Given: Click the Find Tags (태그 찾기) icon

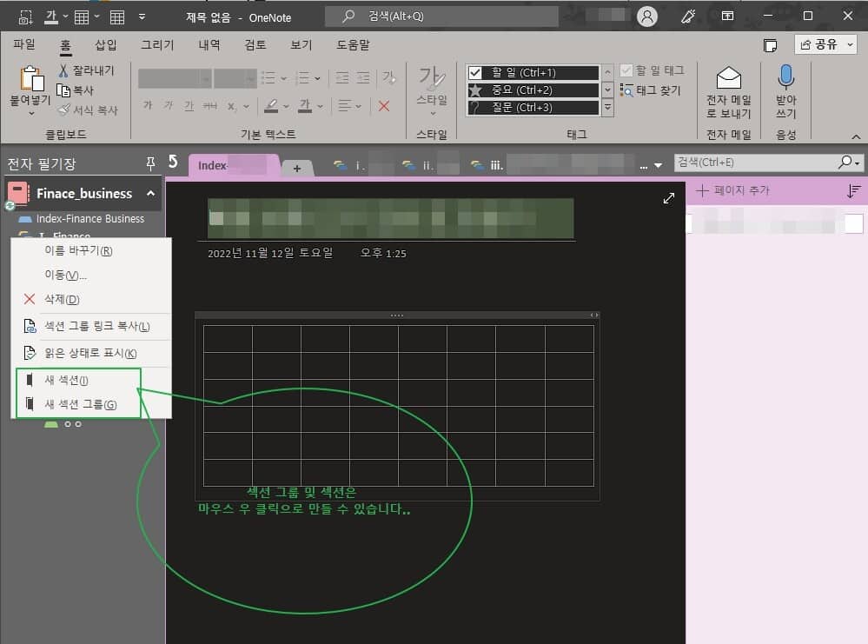Looking at the screenshot, I should click(x=626, y=90).
